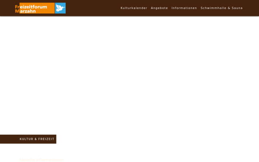Image resolution: width=259 pixels, height=162 pixels.
Task: Open the Angebote menu item
Action: coord(159,8)
